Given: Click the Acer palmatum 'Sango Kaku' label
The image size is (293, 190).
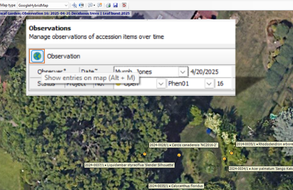Looking at the screenshot, I should (261, 169).
